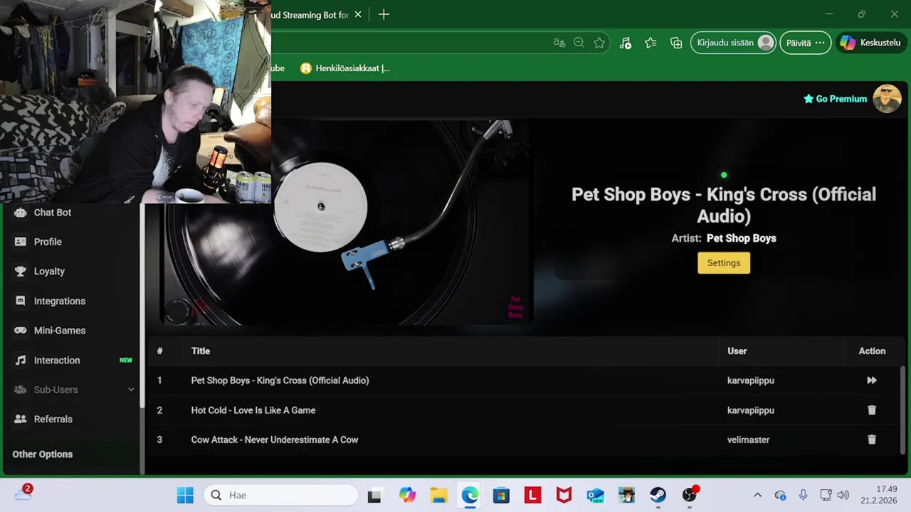The width and height of the screenshot is (911, 512).
Task: Close the Streaming Bot browser tab
Action: pyautogui.click(x=358, y=14)
